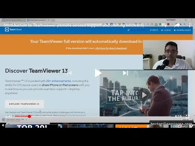Click the EXPLORE TEAMVIEWER 13 button
Screen dimensions: 195x146
[24, 104]
